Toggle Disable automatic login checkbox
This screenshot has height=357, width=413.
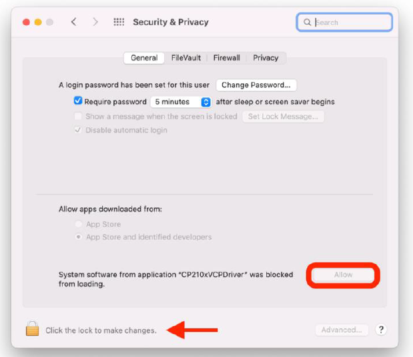coord(78,130)
